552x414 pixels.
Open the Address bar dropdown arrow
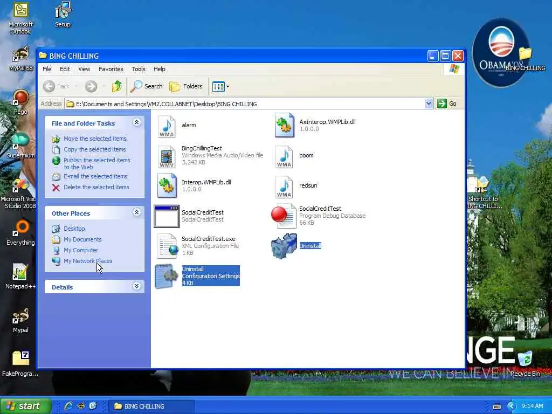click(429, 103)
